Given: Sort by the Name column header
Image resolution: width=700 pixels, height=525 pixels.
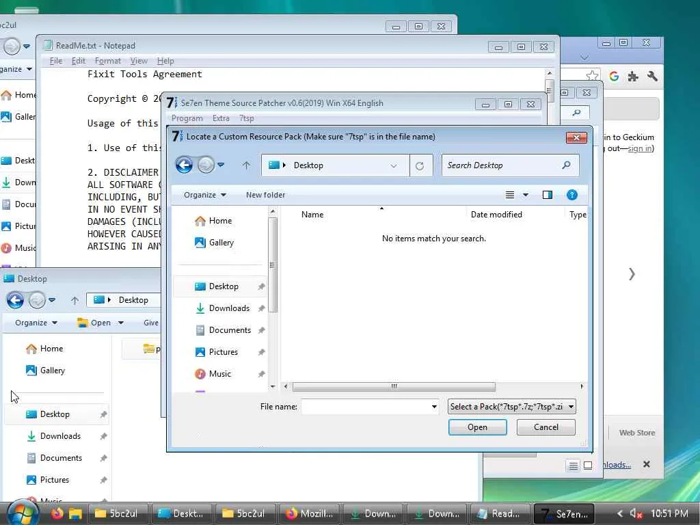Looking at the screenshot, I should [312, 214].
